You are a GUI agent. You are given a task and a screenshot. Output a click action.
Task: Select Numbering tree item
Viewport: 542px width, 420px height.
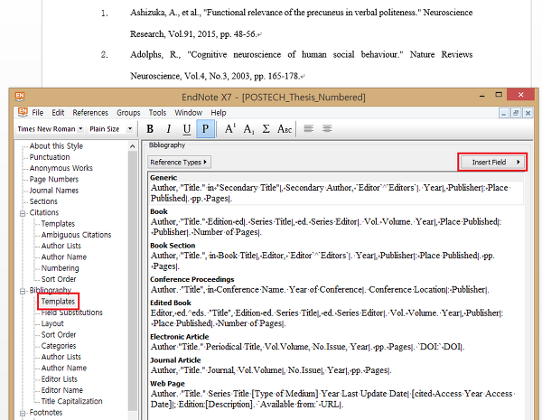[60, 268]
